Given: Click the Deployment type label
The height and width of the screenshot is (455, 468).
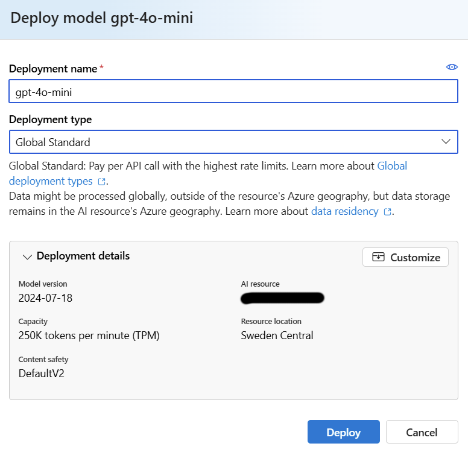Looking at the screenshot, I should 51,119.
